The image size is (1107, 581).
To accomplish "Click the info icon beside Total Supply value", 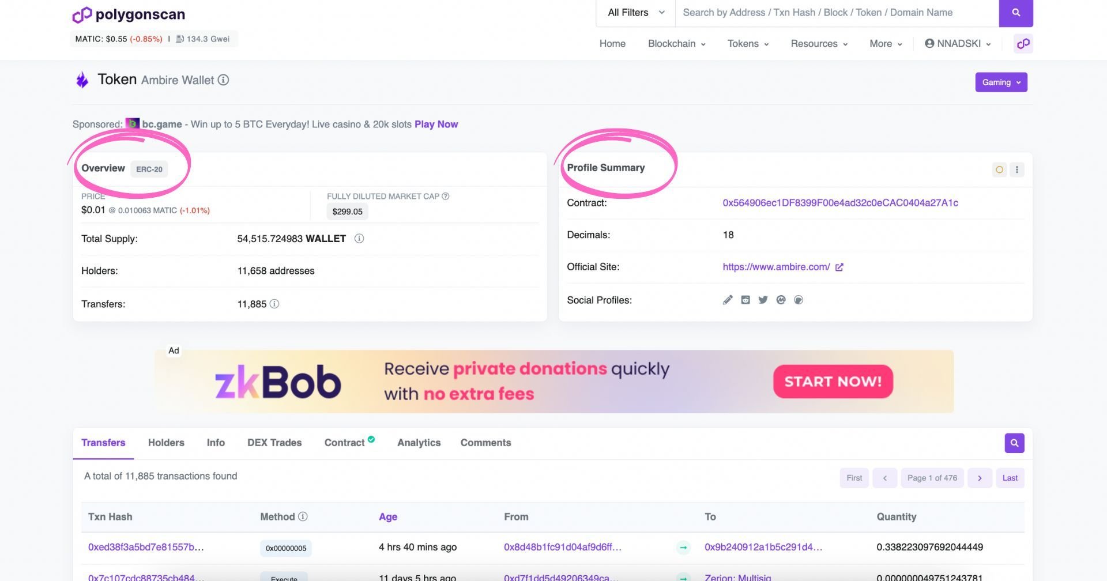I will click(359, 239).
